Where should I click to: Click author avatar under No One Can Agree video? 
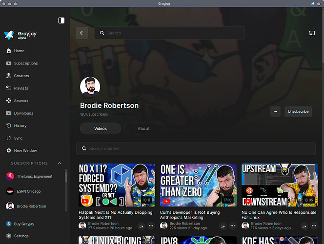coord(245,225)
